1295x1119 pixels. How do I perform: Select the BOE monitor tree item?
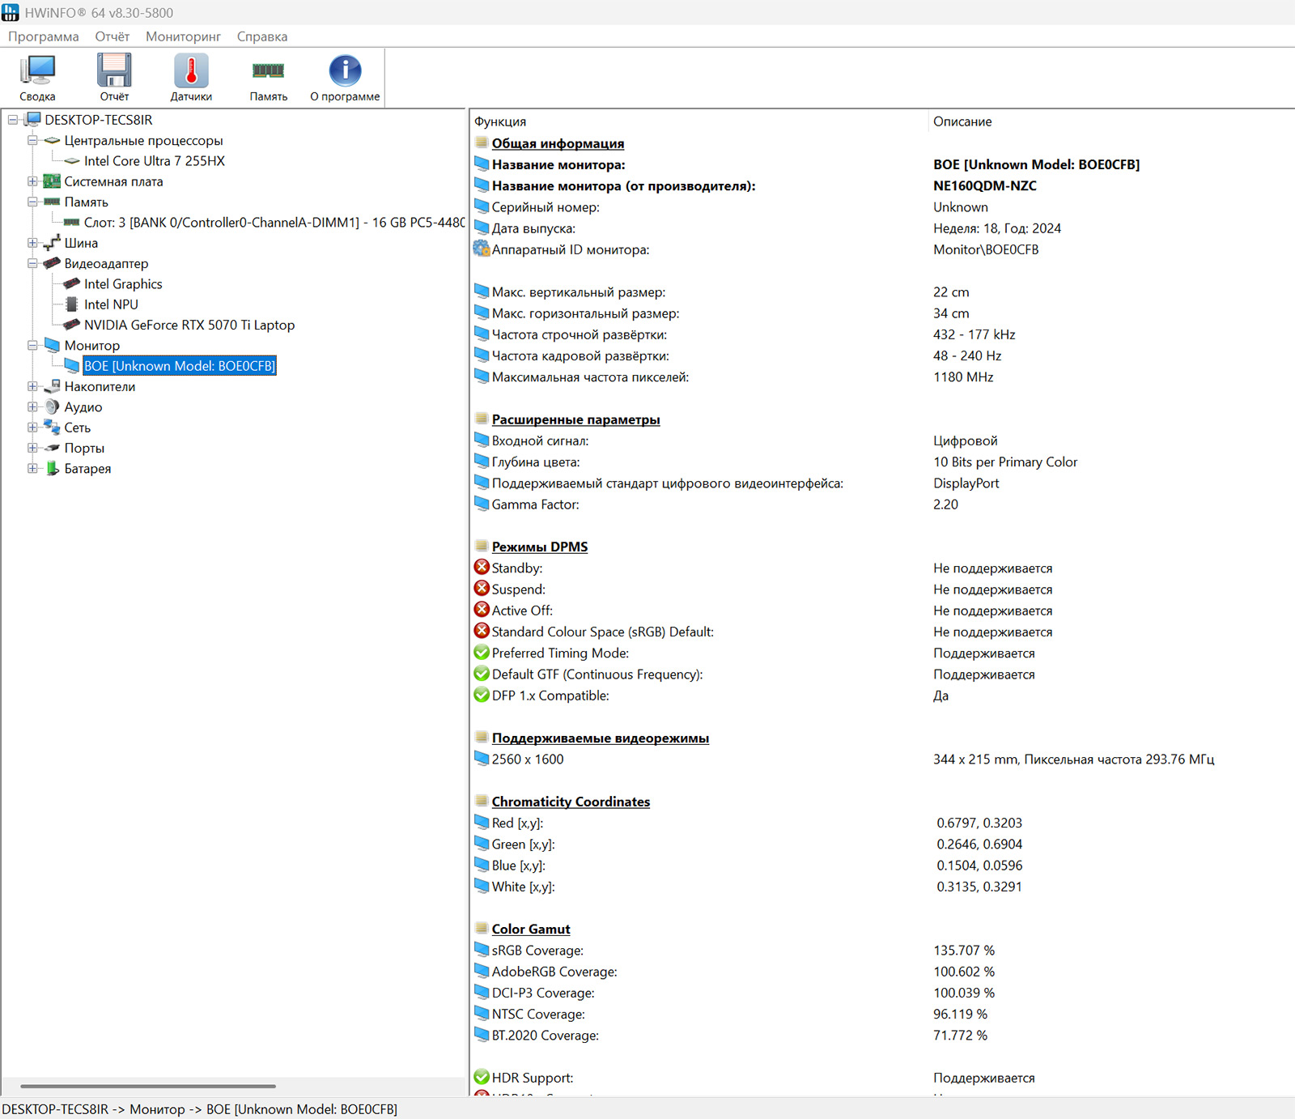pyautogui.click(x=179, y=366)
